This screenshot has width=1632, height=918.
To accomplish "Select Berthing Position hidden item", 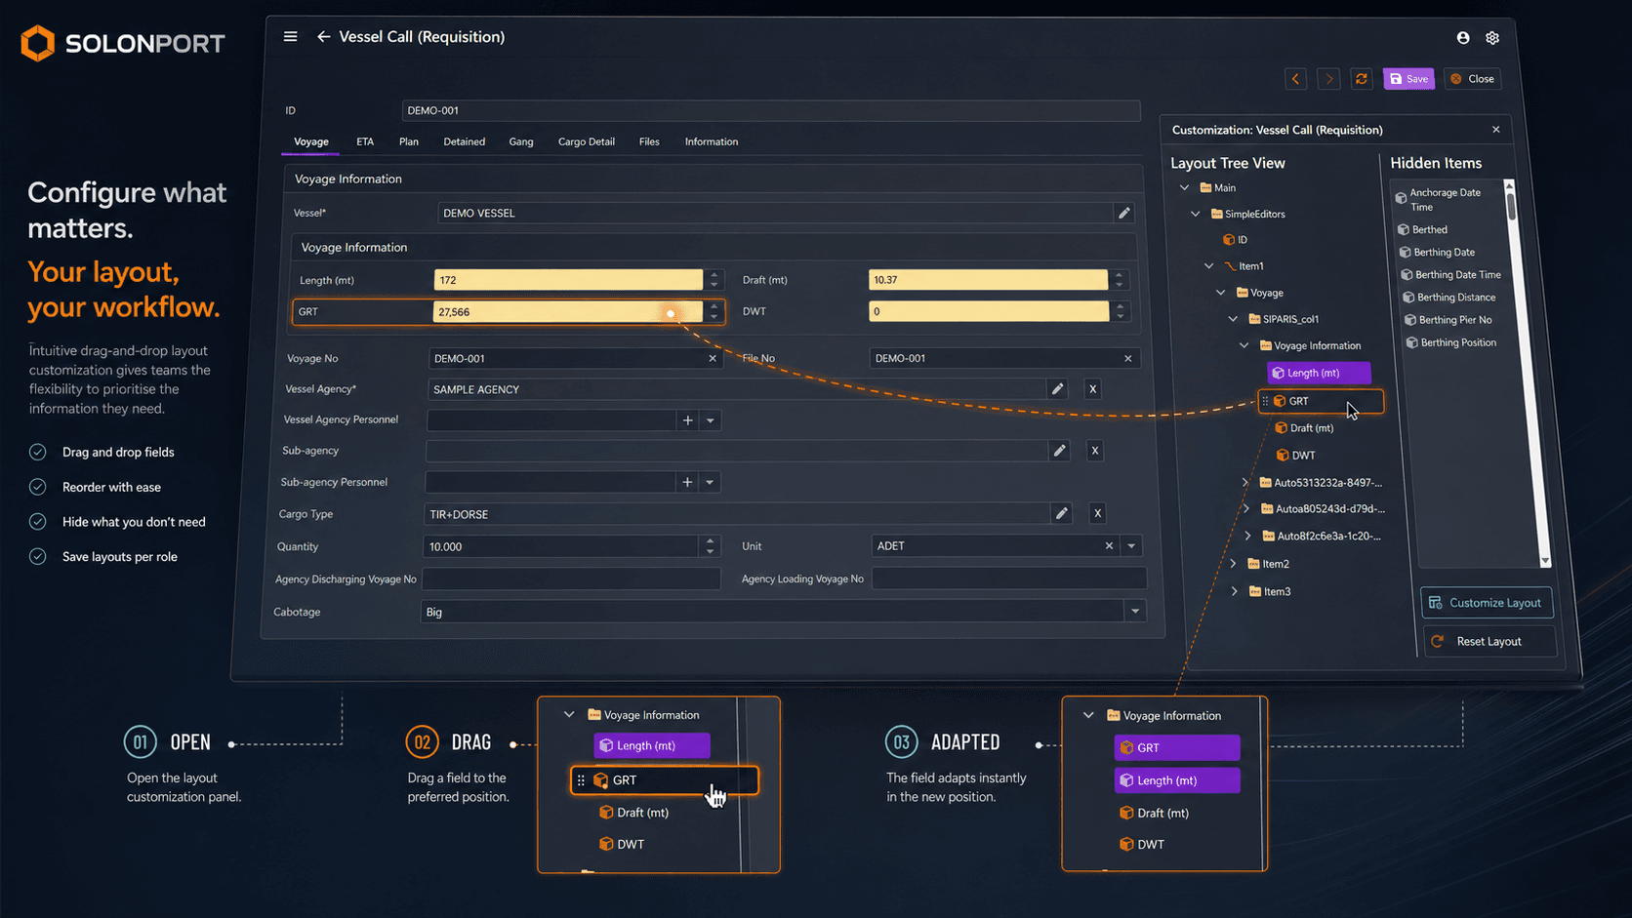I will 1451,342.
